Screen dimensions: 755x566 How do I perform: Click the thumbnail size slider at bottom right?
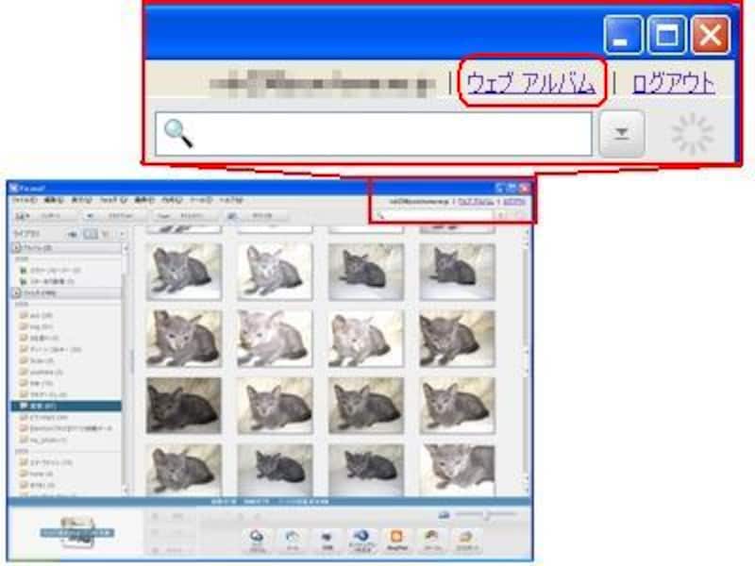point(486,514)
